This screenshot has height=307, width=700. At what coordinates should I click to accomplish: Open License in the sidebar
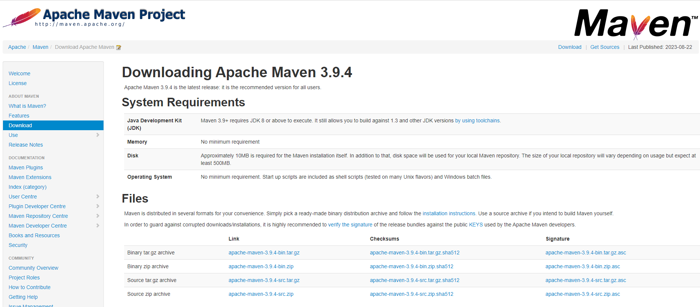point(18,83)
